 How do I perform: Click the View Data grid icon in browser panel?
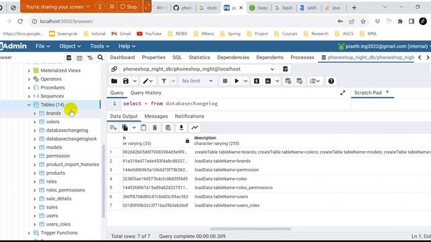[x=79, y=58]
